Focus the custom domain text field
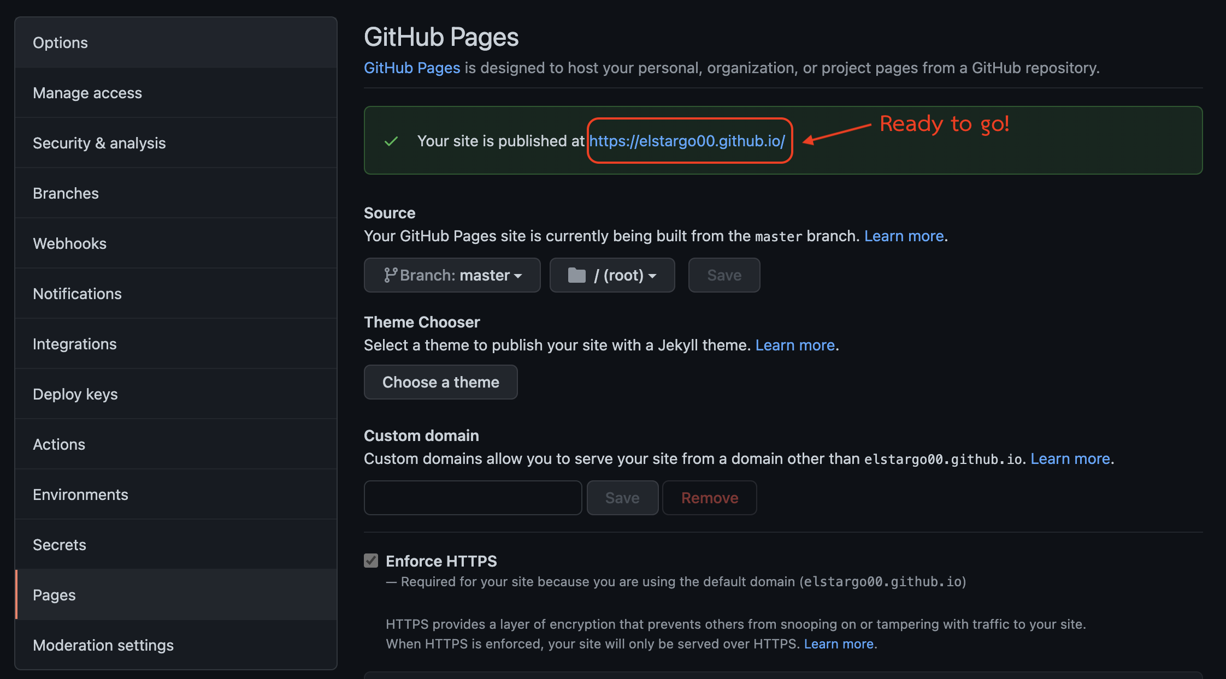This screenshot has width=1226, height=679. click(x=473, y=498)
